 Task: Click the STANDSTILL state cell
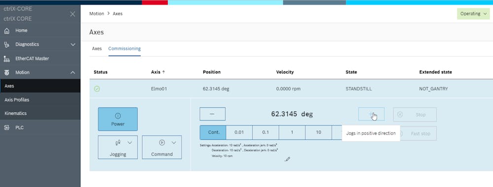click(359, 89)
